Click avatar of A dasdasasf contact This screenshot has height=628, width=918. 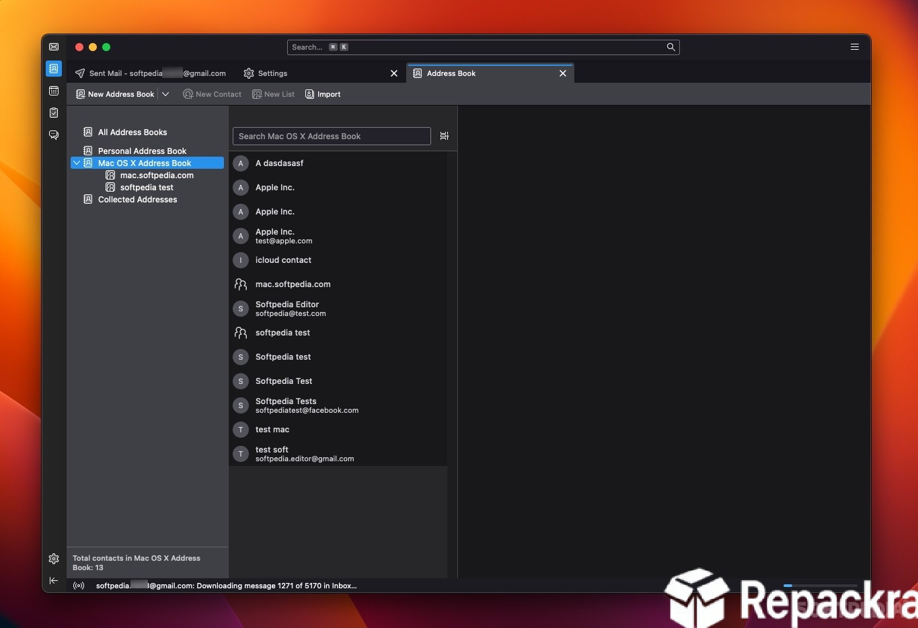241,163
